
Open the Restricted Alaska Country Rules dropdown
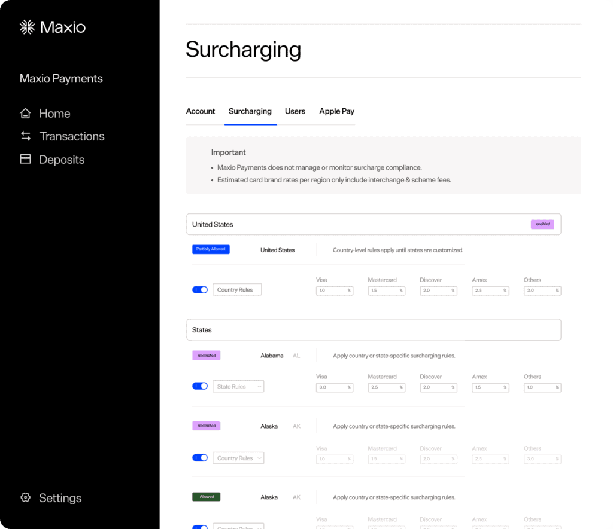pyautogui.click(x=238, y=458)
